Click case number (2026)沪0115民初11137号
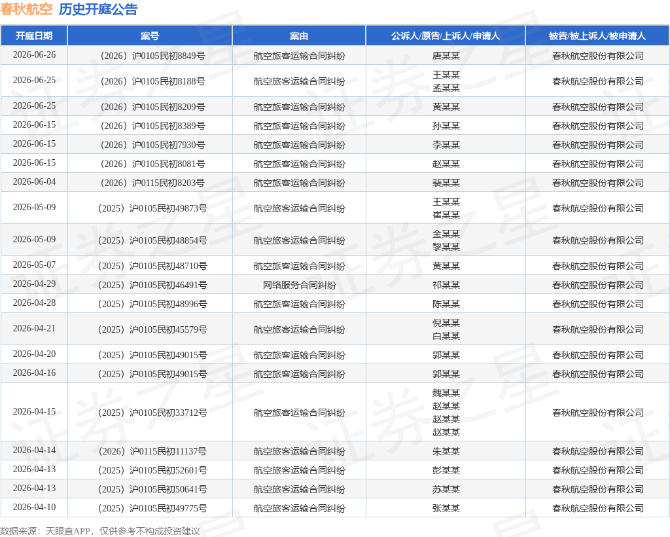The image size is (670, 537). 152,451
